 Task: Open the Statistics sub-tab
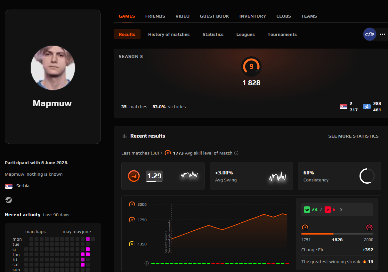tap(213, 34)
